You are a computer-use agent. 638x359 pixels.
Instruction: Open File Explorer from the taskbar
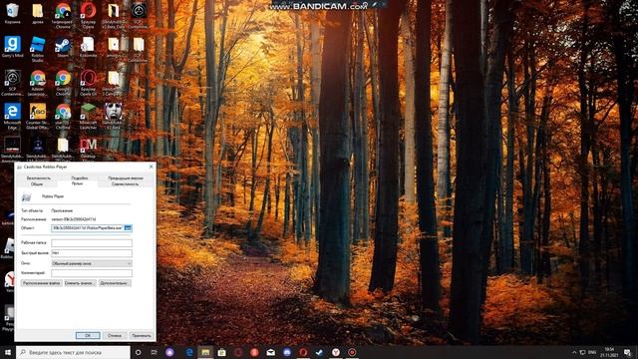205,352
